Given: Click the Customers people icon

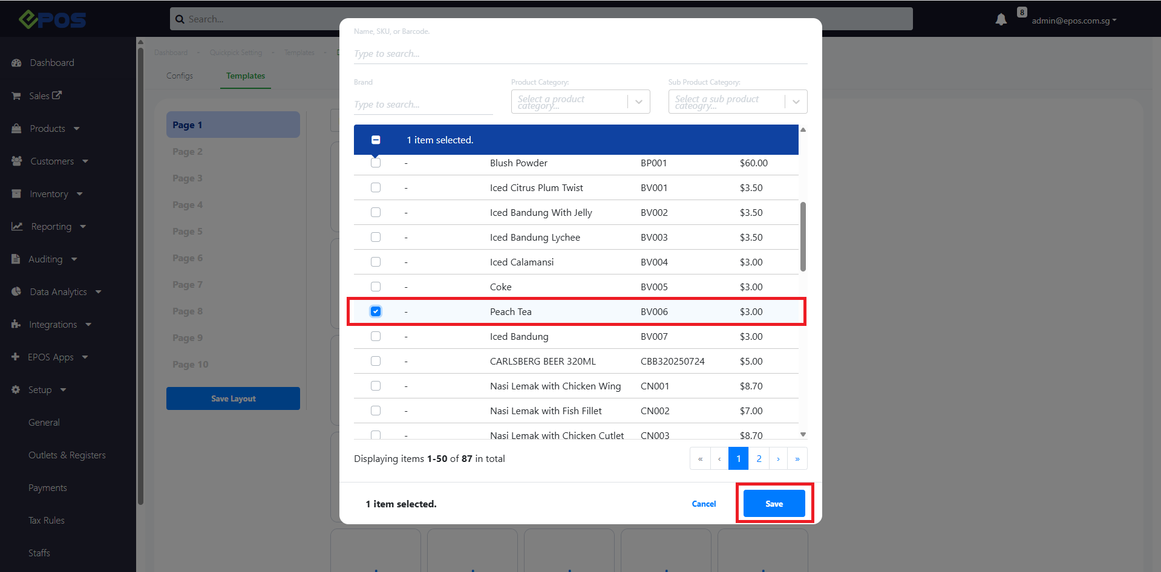Looking at the screenshot, I should point(17,161).
